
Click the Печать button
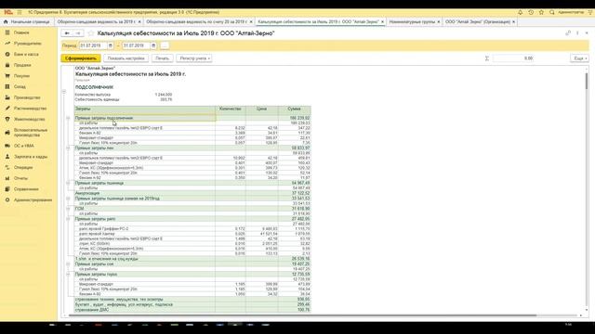[x=163, y=58]
